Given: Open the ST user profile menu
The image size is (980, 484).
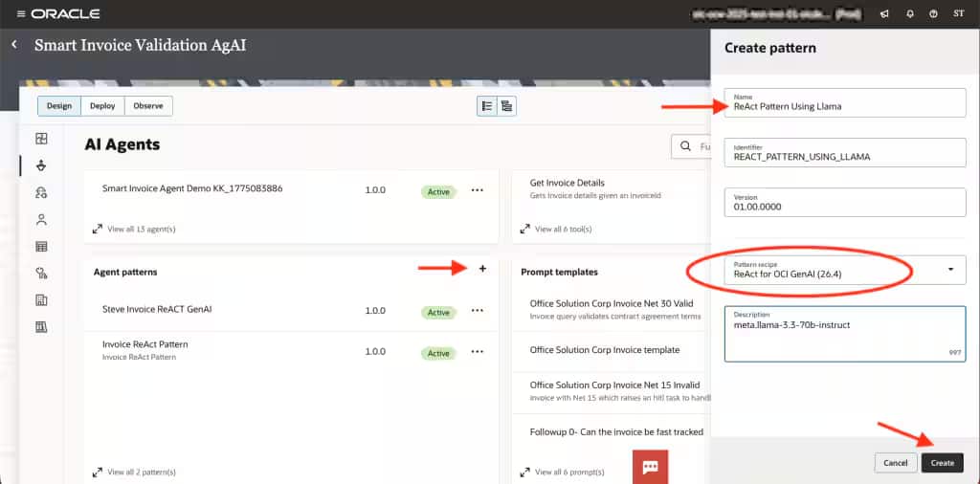Looking at the screenshot, I should point(959,13).
